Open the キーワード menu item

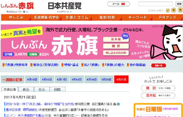coord(137,17)
